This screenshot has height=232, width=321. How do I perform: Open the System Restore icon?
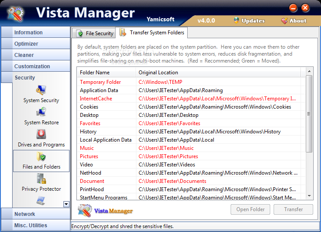41,112
